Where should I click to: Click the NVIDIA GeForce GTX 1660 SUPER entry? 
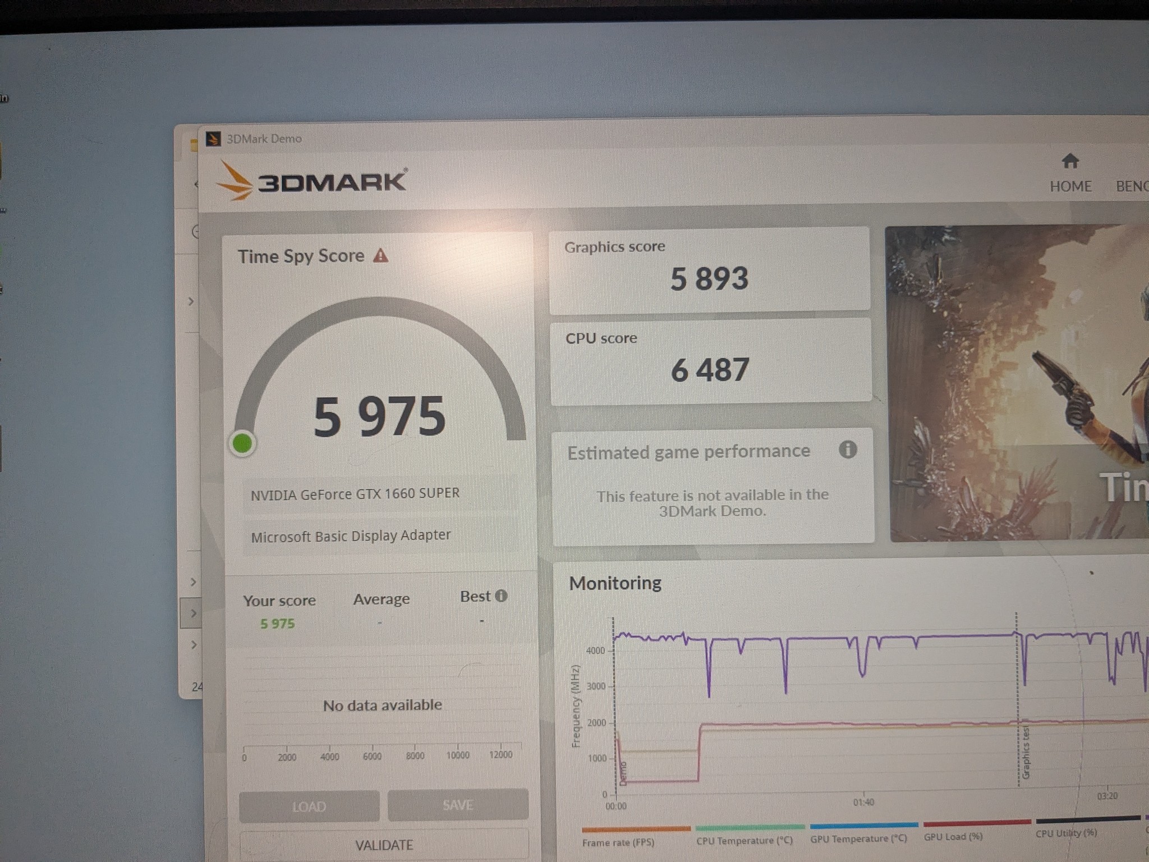click(381, 494)
